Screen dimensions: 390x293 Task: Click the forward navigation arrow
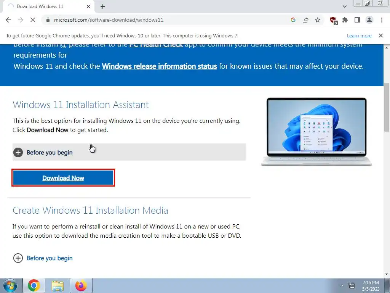[21, 20]
